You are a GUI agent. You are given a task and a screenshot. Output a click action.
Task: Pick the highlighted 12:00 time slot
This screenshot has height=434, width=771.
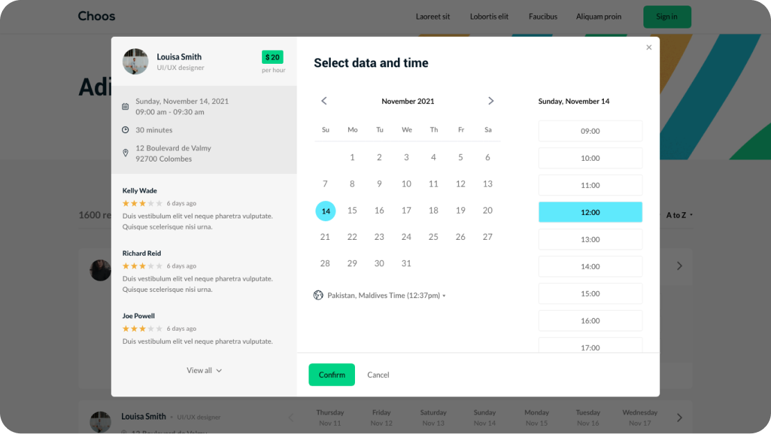tap(590, 212)
